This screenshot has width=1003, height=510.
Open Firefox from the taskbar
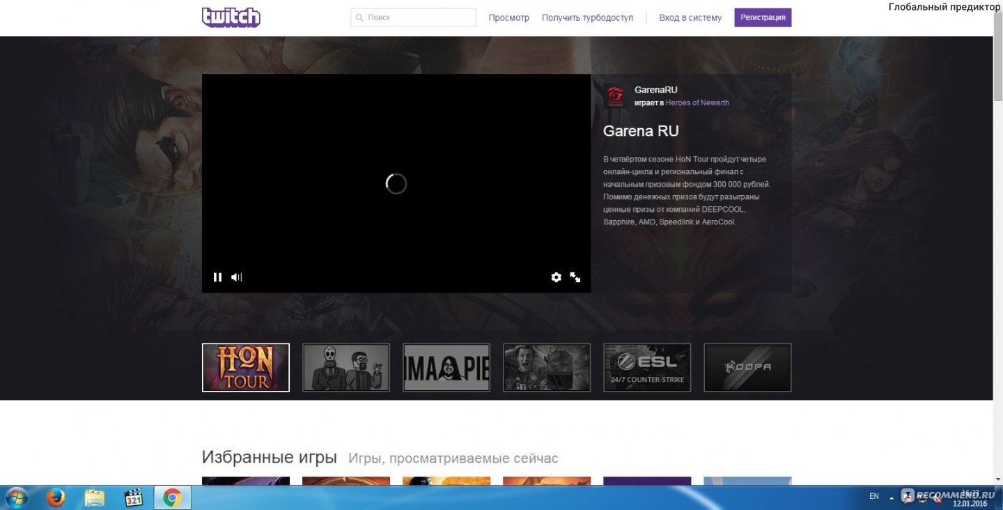(56, 497)
